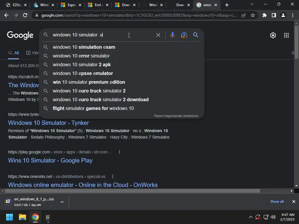Open the volume control in system tray
299x224 pixels.
(273, 217)
